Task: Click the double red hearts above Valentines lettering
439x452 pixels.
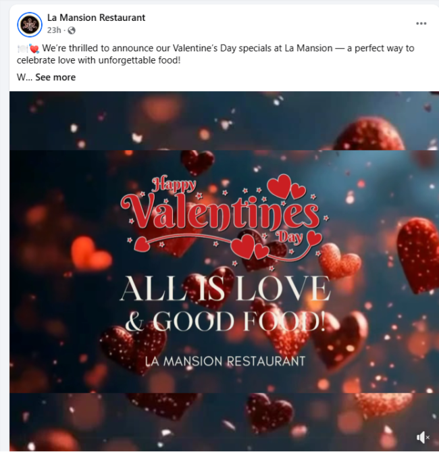Action: (286, 186)
